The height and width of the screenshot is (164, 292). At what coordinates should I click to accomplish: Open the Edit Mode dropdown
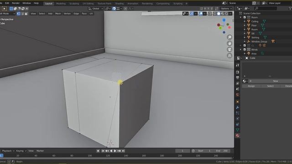(x=7, y=14)
